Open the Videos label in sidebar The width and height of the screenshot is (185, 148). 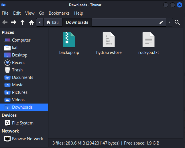point(18,100)
